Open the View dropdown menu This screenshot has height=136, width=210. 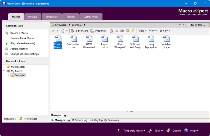153,31
